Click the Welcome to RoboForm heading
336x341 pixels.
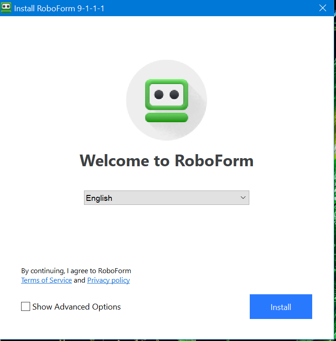(166, 161)
